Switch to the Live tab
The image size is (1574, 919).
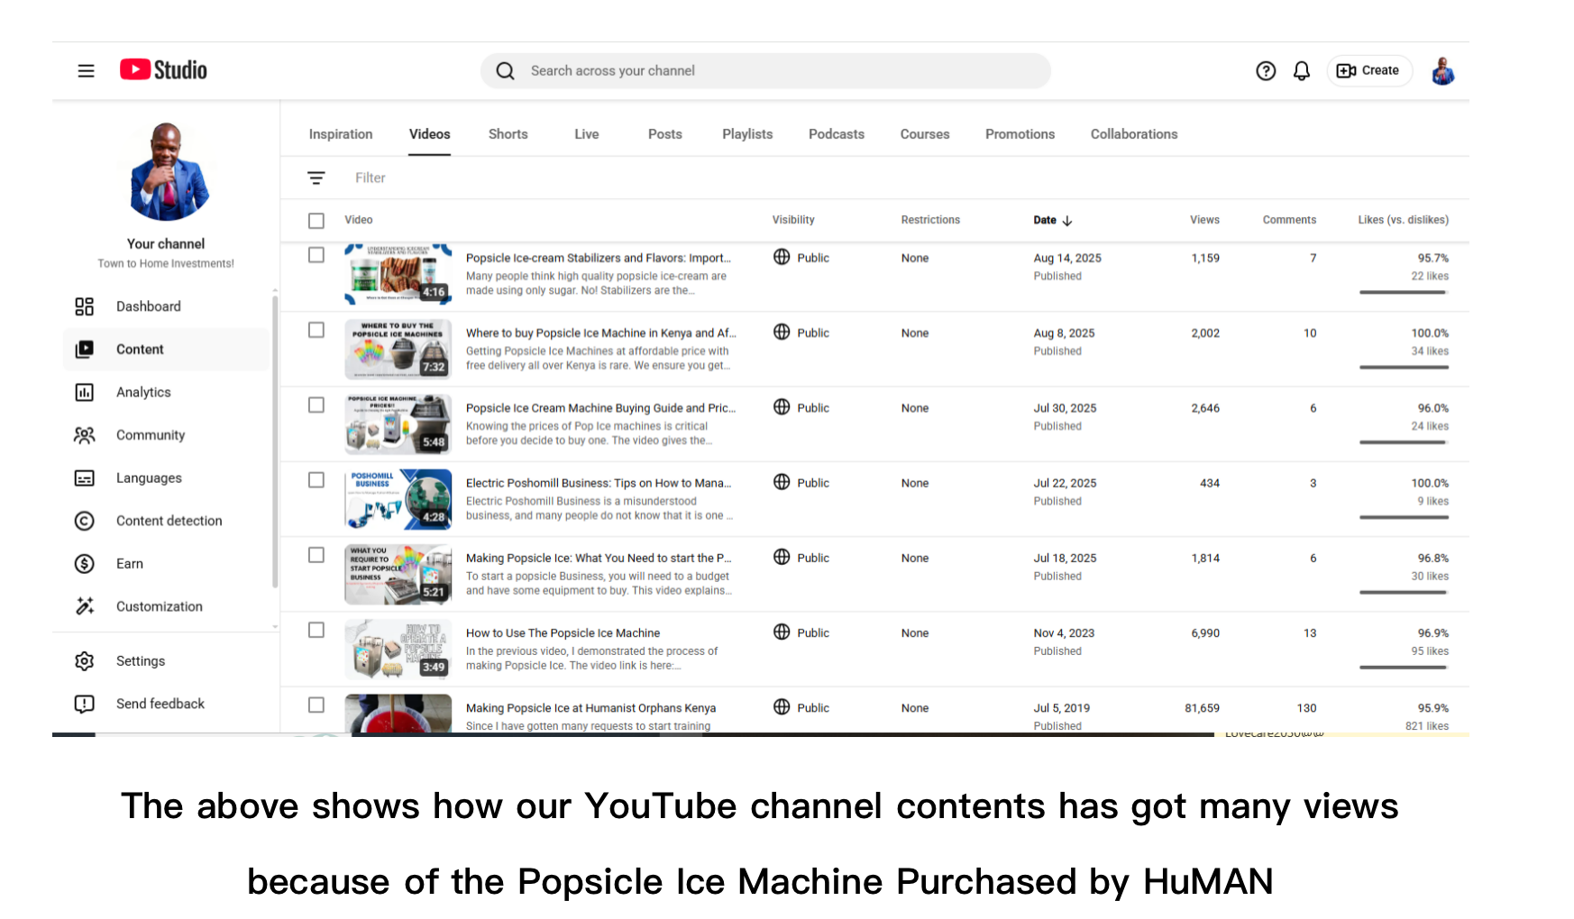click(x=587, y=134)
